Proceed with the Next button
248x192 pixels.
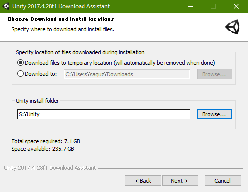180,181
